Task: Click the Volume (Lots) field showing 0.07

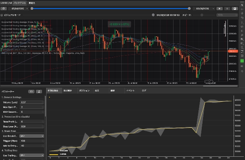Action: click(32, 102)
